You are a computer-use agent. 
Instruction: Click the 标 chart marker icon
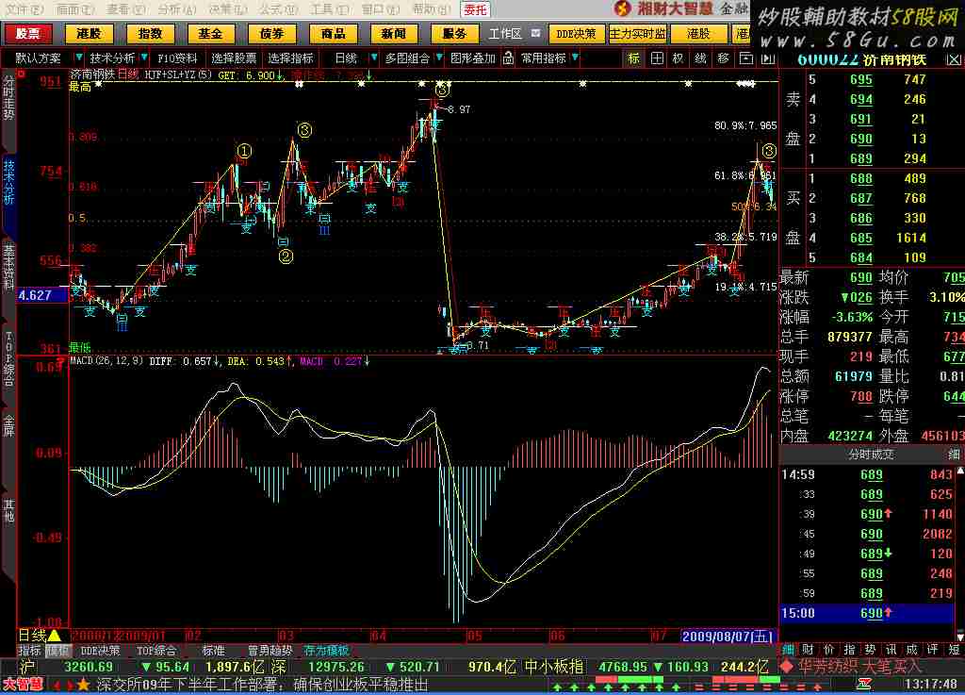point(634,58)
